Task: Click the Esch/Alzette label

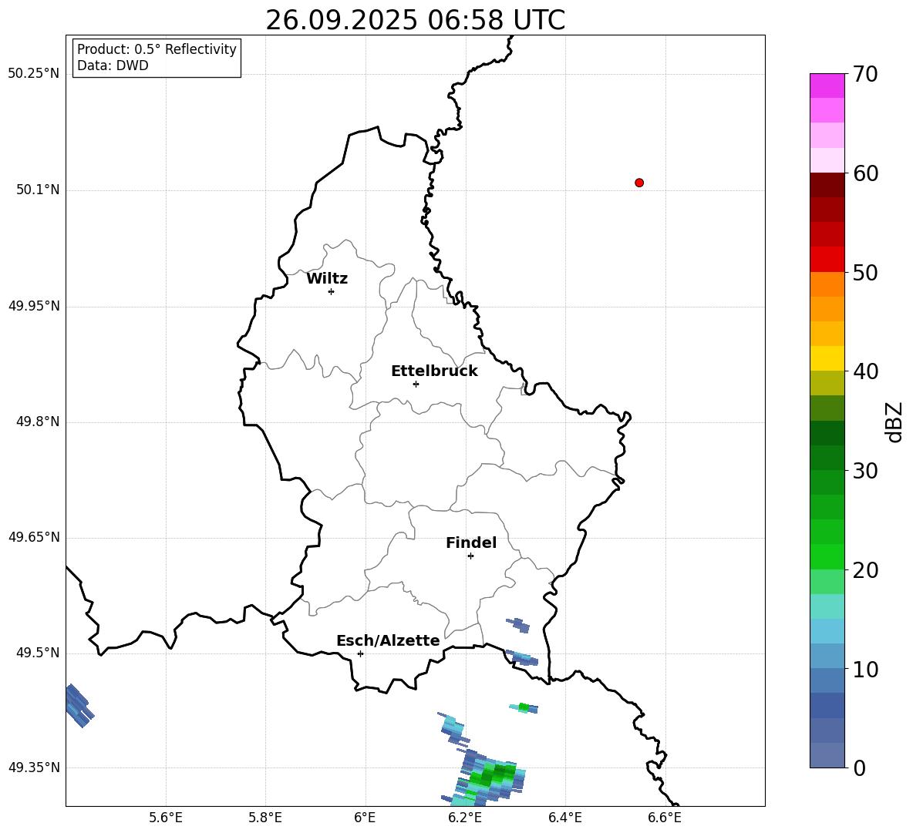Action: tap(388, 640)
